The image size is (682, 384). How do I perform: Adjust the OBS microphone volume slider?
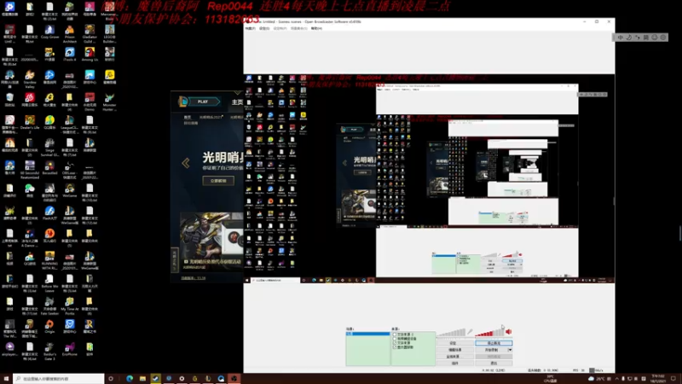451,333
